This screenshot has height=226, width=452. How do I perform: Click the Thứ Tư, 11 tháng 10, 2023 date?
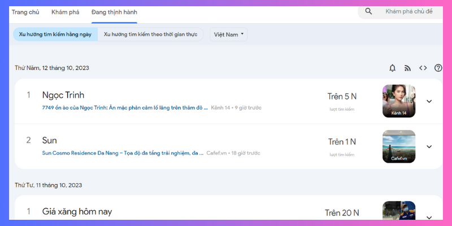pyautogui.click(x=49, y=185)
